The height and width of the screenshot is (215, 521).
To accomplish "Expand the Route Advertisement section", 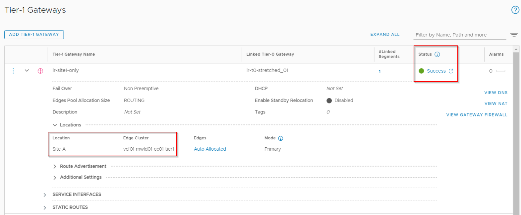I will point(55,167).
